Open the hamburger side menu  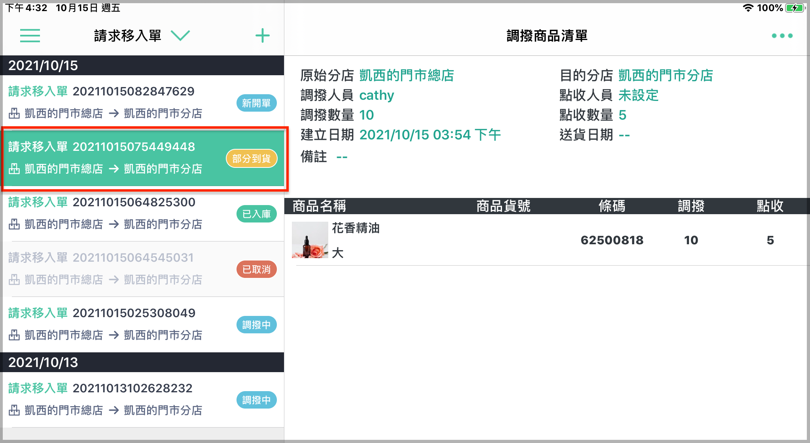pyautogui.click(x=30, y=36)
